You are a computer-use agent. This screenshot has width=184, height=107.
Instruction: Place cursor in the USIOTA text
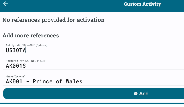point(16,50)
